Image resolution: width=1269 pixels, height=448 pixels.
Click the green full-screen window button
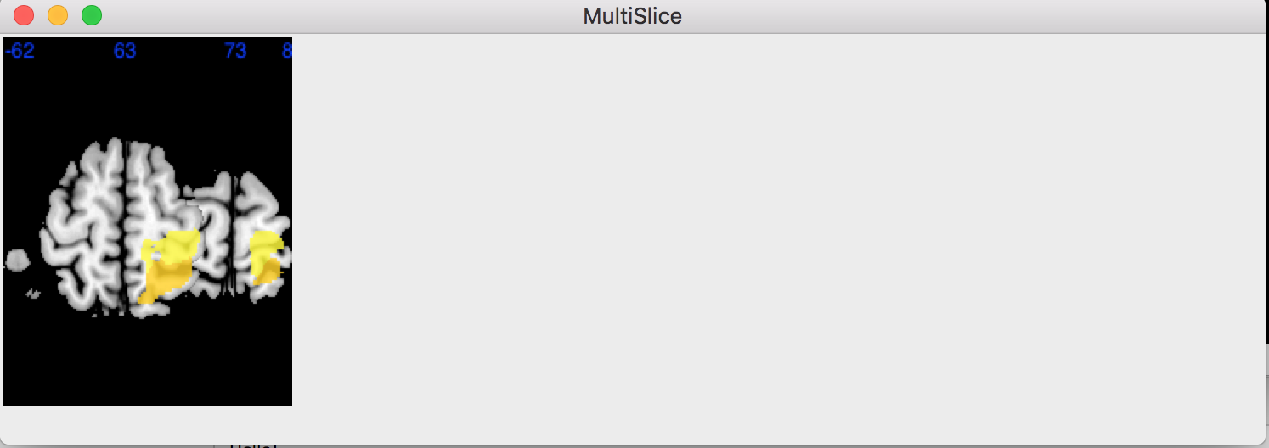tap(92, 15)
